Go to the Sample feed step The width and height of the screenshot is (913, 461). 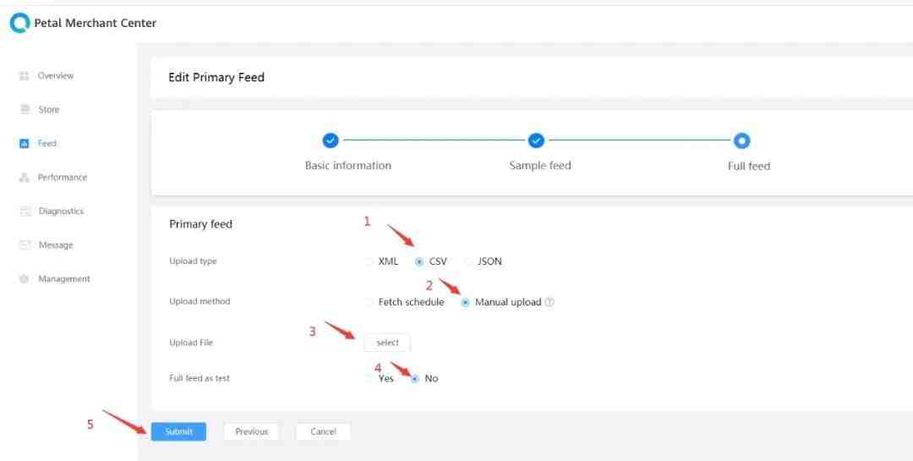[x=536, y=140]
